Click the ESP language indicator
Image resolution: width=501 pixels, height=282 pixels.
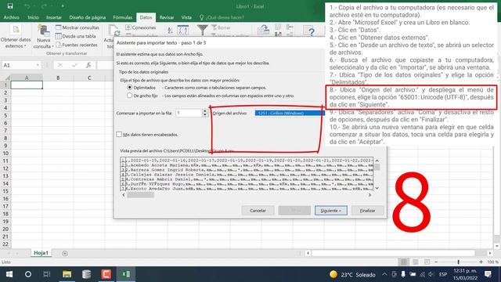click(x=443, y=274)
